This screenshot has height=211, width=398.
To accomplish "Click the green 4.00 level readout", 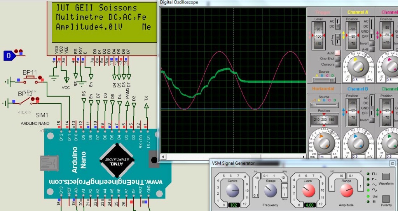I will (309, 205).
